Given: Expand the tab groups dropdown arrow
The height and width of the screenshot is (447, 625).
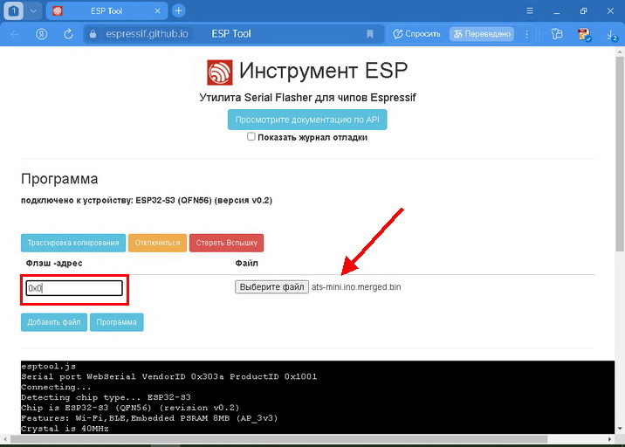Looking at the screenshot, I should point(33,11).
